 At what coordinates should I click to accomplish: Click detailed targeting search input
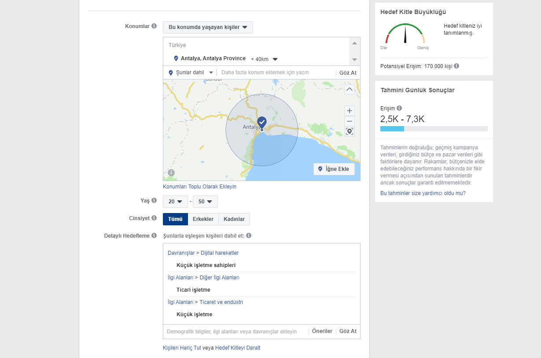[x=236, y=331]
